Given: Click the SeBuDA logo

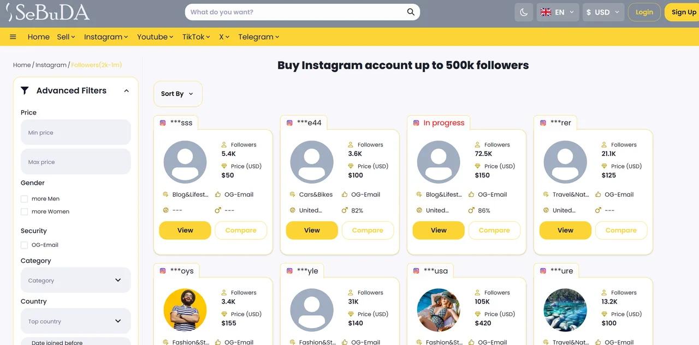Looking at the screenshot, I should (x=48, y=13).
